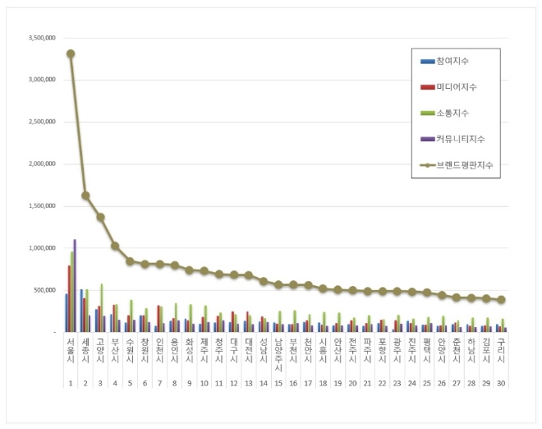
Task: Select the 구리시 label at rank 30
Action: click(501, 348)
